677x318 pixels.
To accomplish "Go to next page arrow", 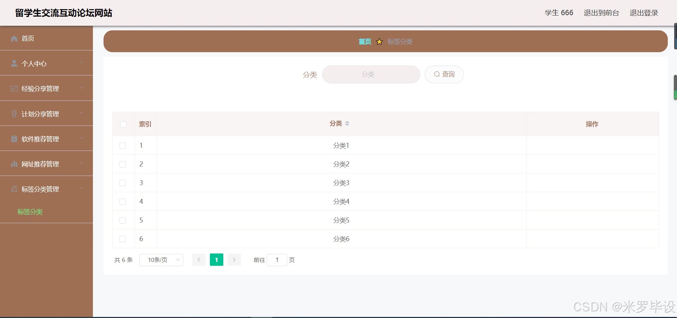I will tap(234, 260).
